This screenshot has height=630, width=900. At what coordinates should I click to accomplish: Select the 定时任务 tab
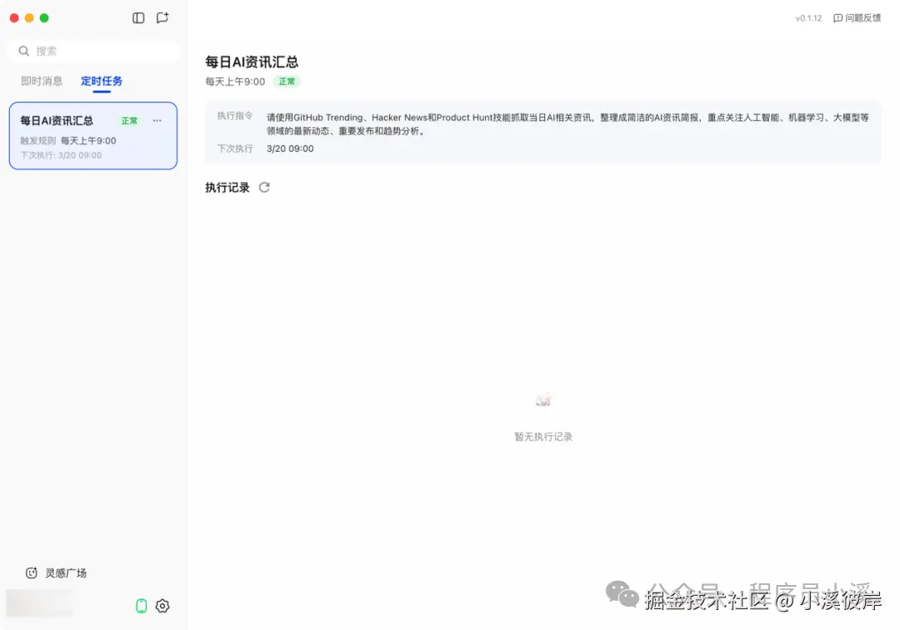point(102,81)
